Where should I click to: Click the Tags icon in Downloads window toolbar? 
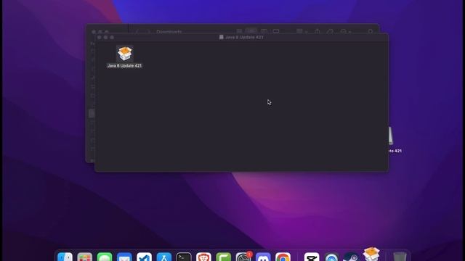coord(330,31)
